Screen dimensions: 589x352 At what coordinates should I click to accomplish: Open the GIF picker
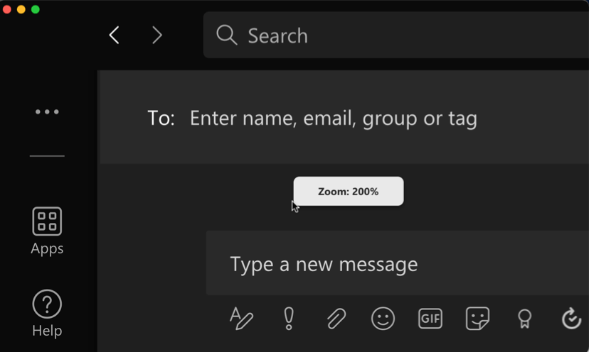430,319
